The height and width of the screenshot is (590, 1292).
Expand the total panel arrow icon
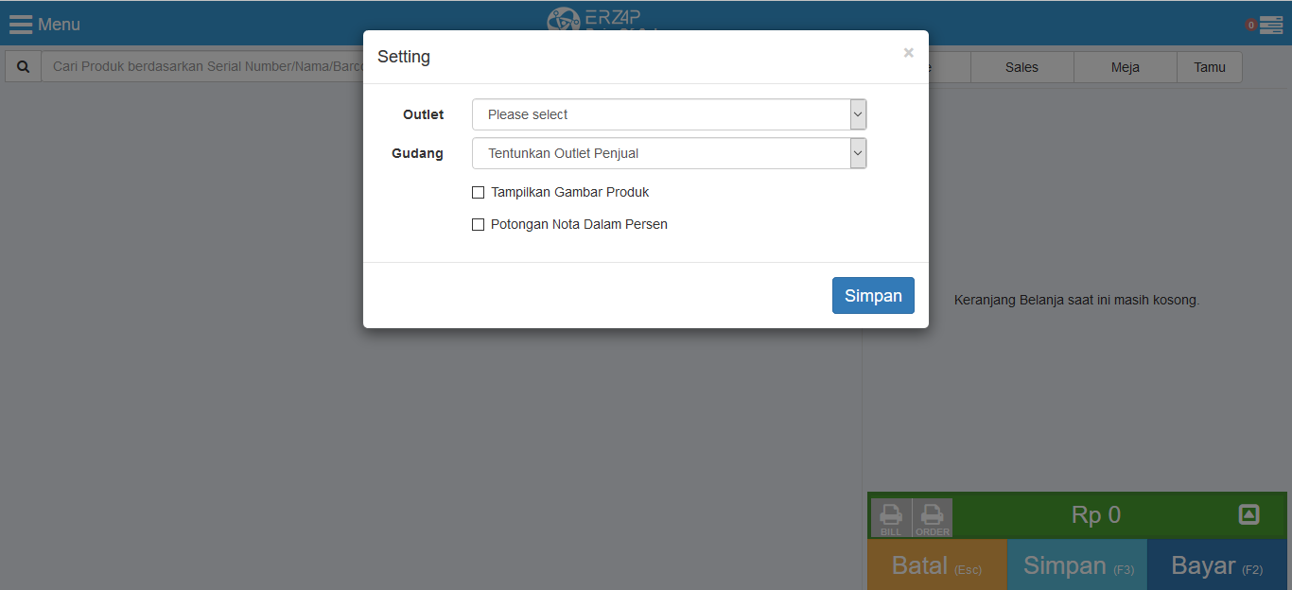[1248, 514]
